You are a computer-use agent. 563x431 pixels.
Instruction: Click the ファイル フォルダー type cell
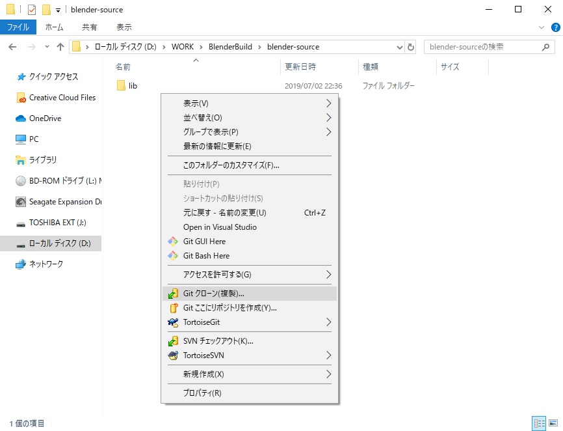pos(388,86)
